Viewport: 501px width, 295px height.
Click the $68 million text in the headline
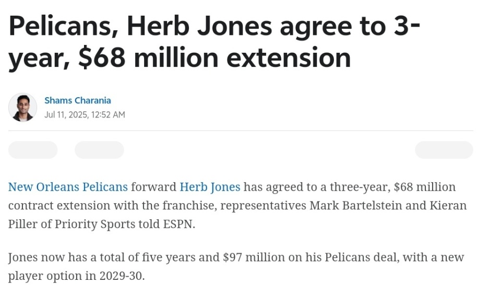click(149, 57)
